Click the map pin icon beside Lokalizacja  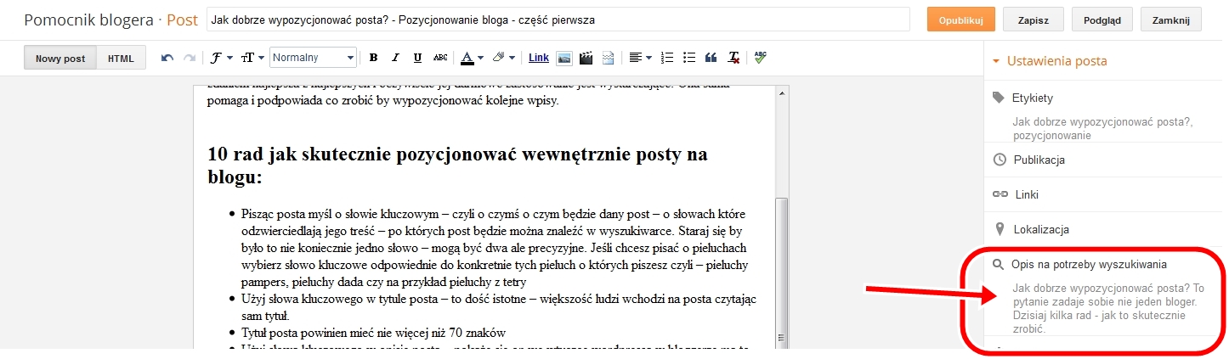(x=1000, y=229)
